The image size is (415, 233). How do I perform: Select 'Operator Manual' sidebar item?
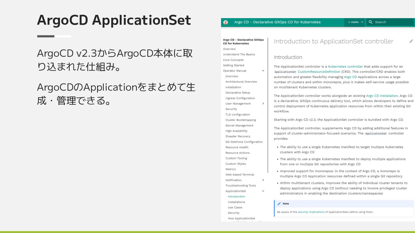[x=235, y=71]
